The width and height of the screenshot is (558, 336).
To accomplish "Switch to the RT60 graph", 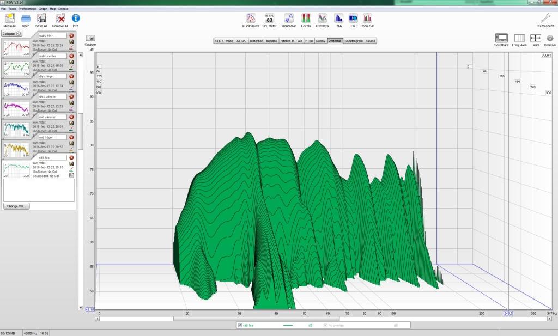I will (x=309, y=41).
